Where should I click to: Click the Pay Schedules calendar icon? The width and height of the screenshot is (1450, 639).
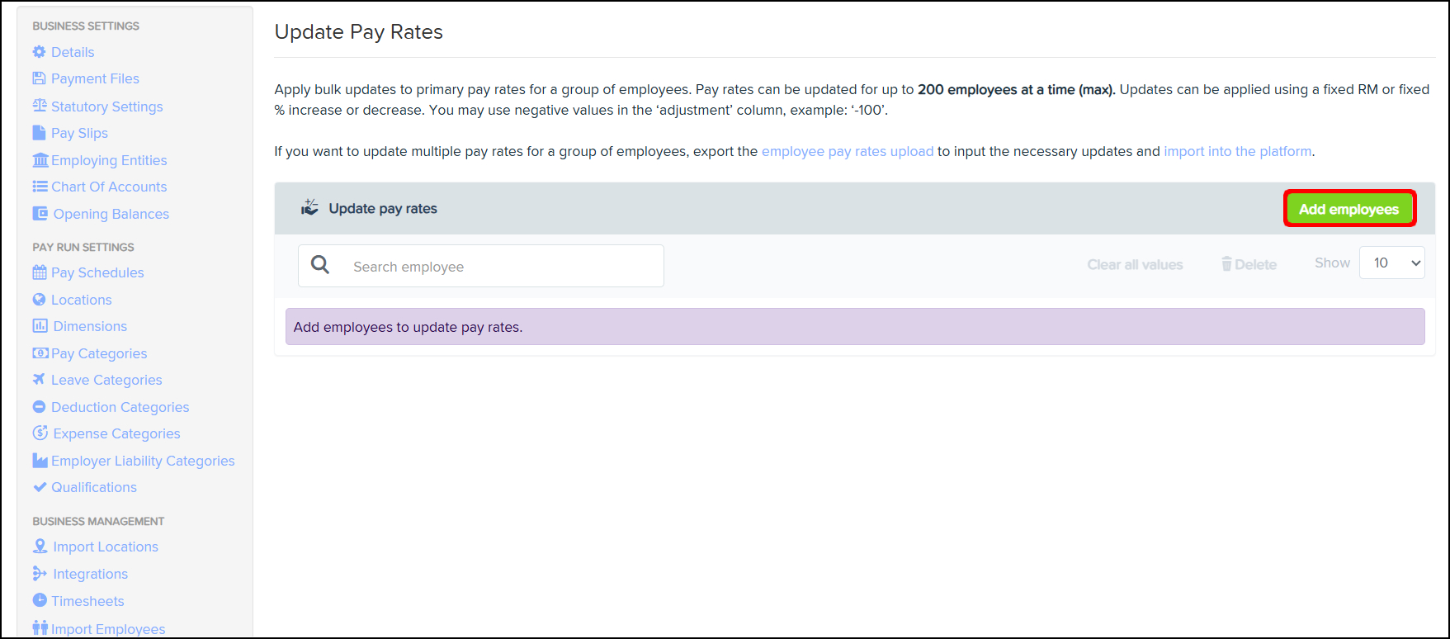pyautogui.click(x=40, y=272)
